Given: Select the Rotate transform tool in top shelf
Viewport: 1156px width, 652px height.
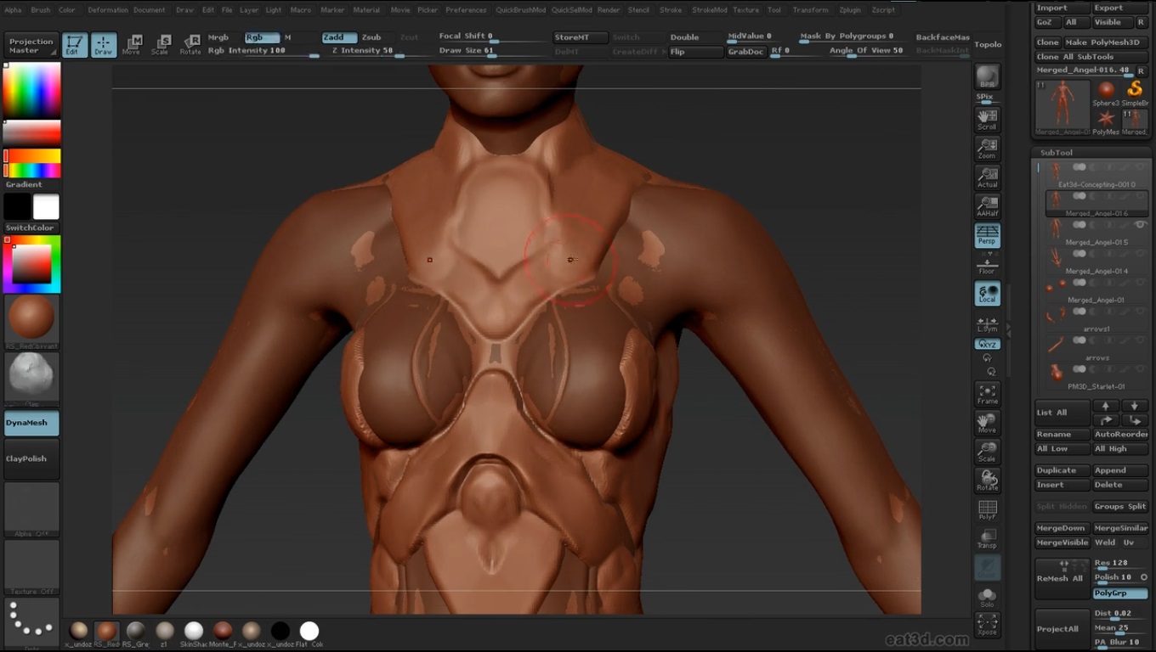Looking at the screenshot, I should pyautogui.click(x=191, y=44).
